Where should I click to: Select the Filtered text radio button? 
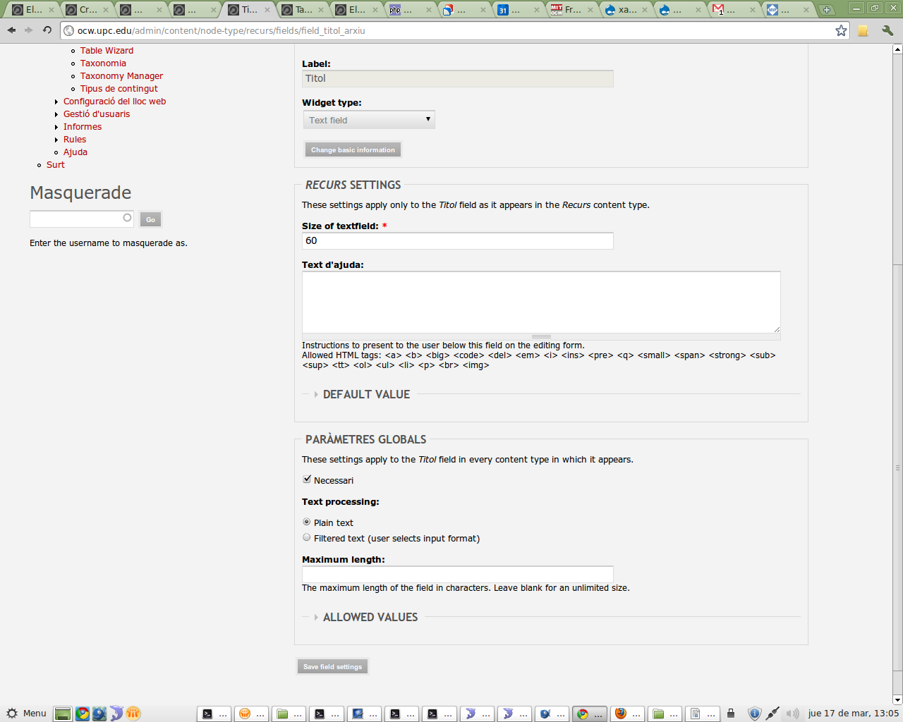[x=306, y=537]
